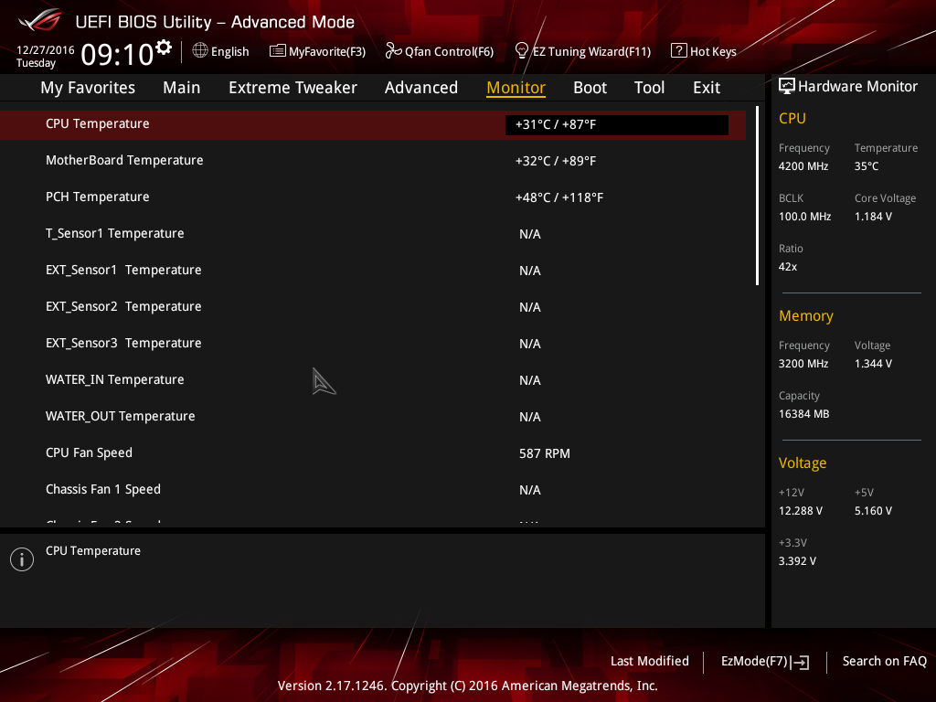
Task: Click the N/A value for Chassis Fan 1
Action: tap(530, 490)
